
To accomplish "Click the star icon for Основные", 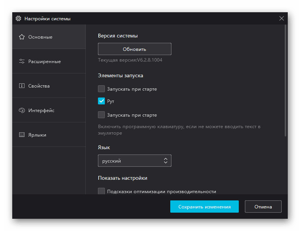I will coord(22,37).
